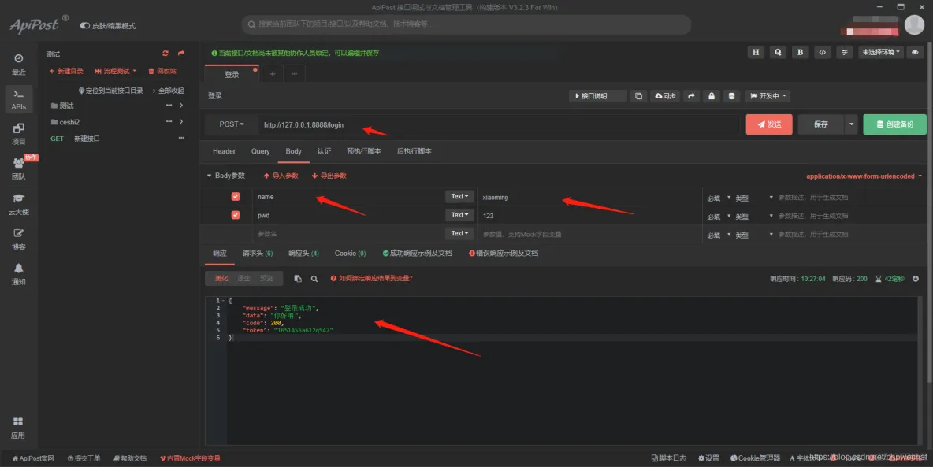
Task: Open more options for ceshi2 folder
Action: (x=169, y=121)
